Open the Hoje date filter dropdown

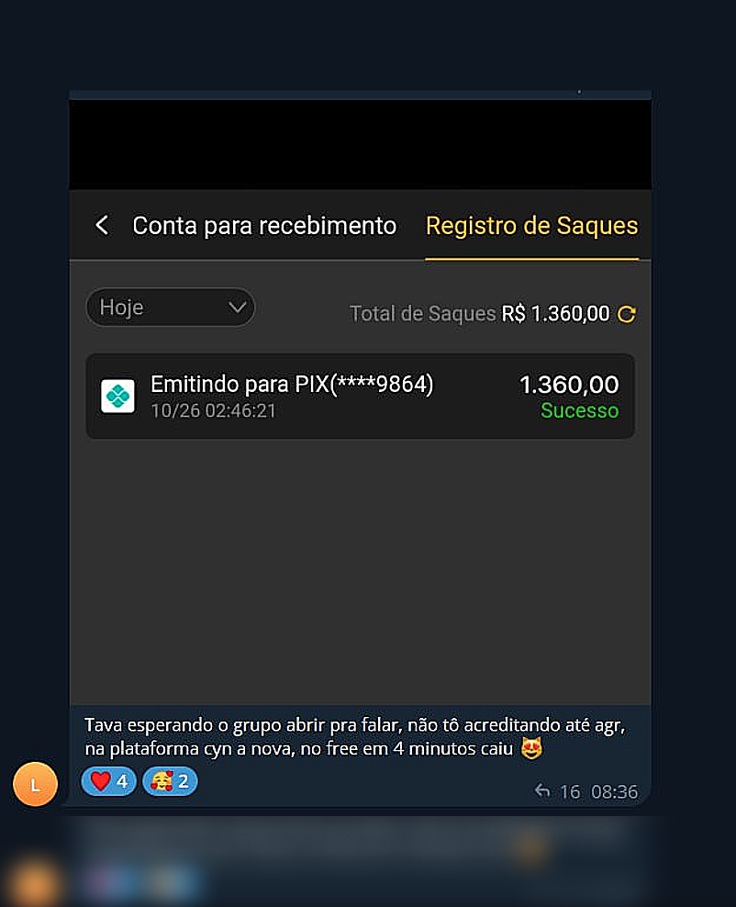pos(171,308)
